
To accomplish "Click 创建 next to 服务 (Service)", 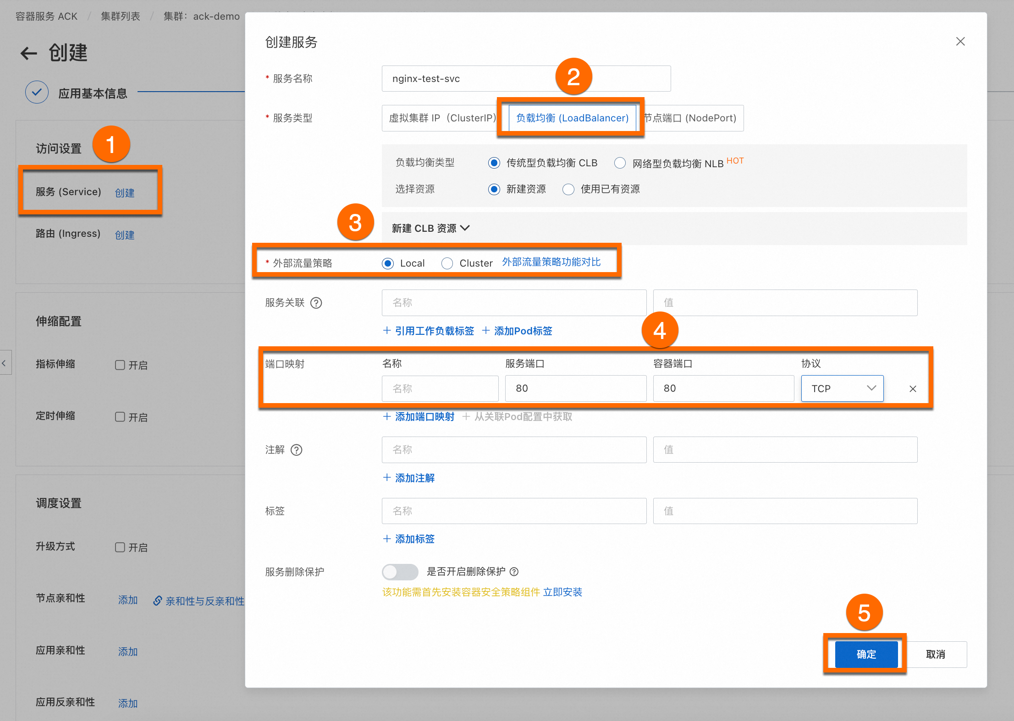I will pos(125,193).
